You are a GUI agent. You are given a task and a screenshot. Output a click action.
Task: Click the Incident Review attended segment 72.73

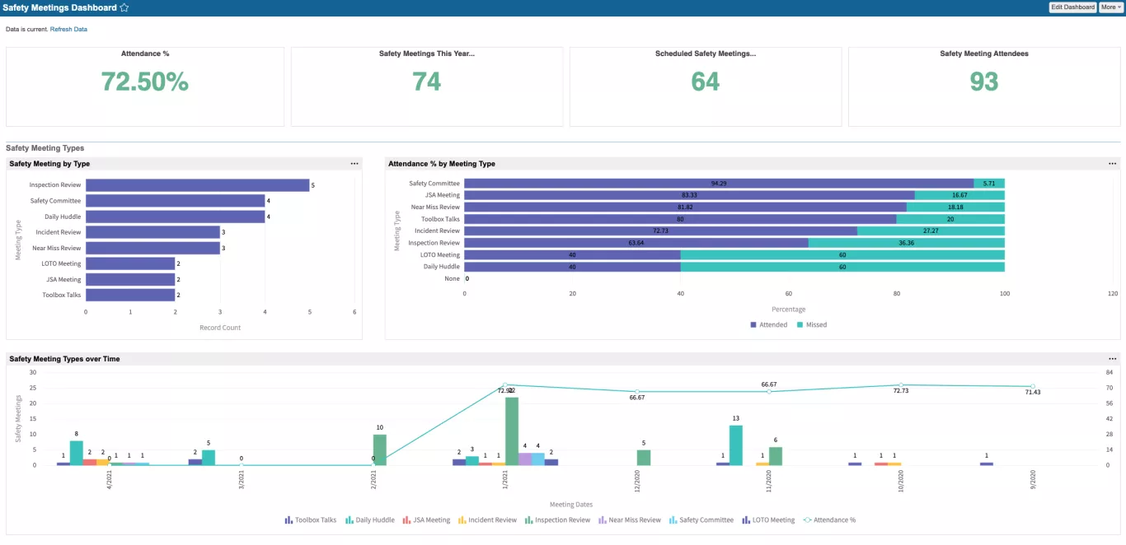coord(660,231)
